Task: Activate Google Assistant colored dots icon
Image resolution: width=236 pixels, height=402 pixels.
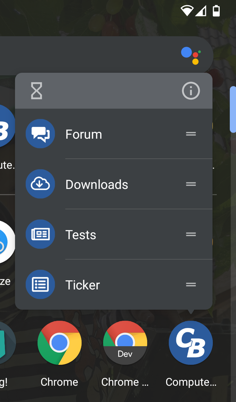Action: click(x=191, y=55)
